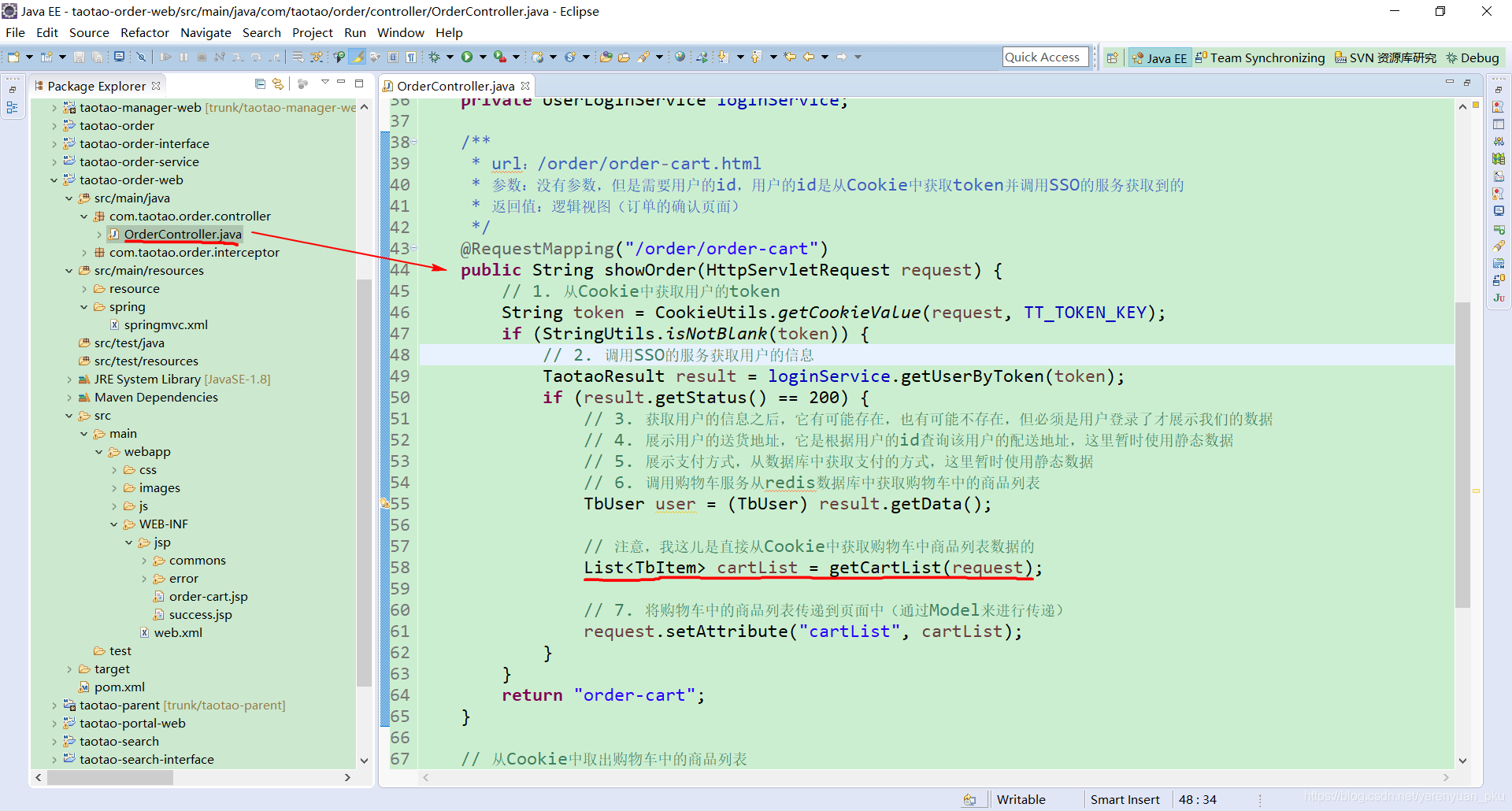The width and height of the screenshot is (1512, 811).
Task: Launch the Debug bug icon
Action: [434, 57]
